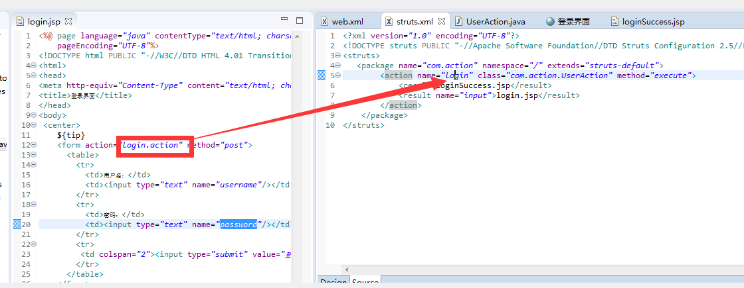This screenshot has height=288, width=744.
Task: Close the login.jsp editor tab
Action: 68,21
